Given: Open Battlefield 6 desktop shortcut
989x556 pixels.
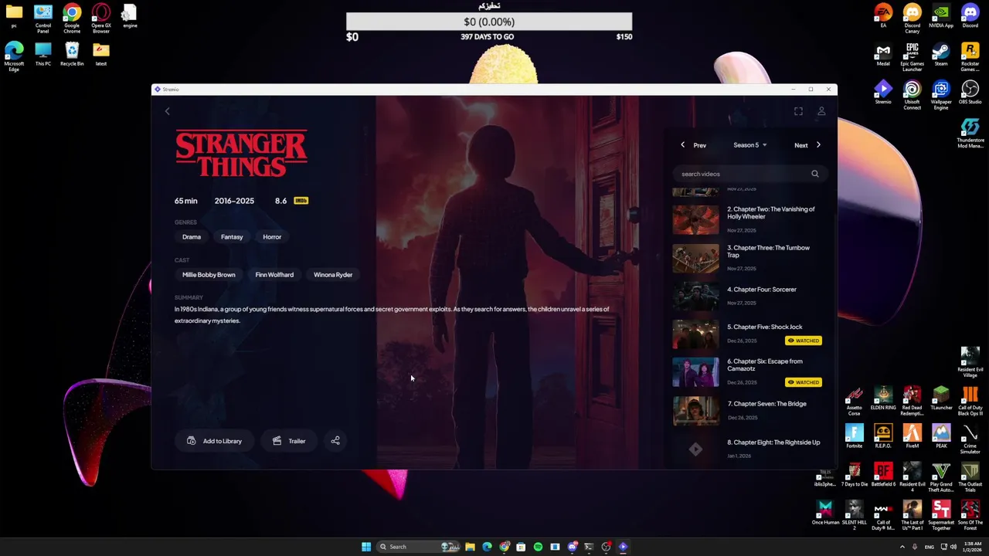Looking at the screenshot, I should pos(883,474).
